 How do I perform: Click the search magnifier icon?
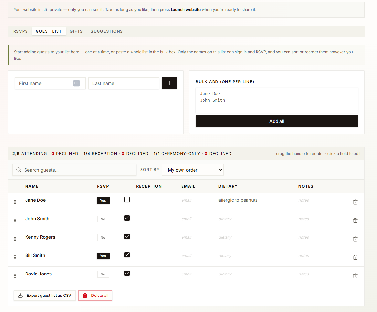(x=19, y=170)
